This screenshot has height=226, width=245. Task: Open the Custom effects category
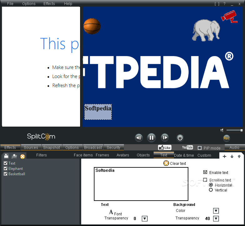pyautogui.click(x=204, y=155)
